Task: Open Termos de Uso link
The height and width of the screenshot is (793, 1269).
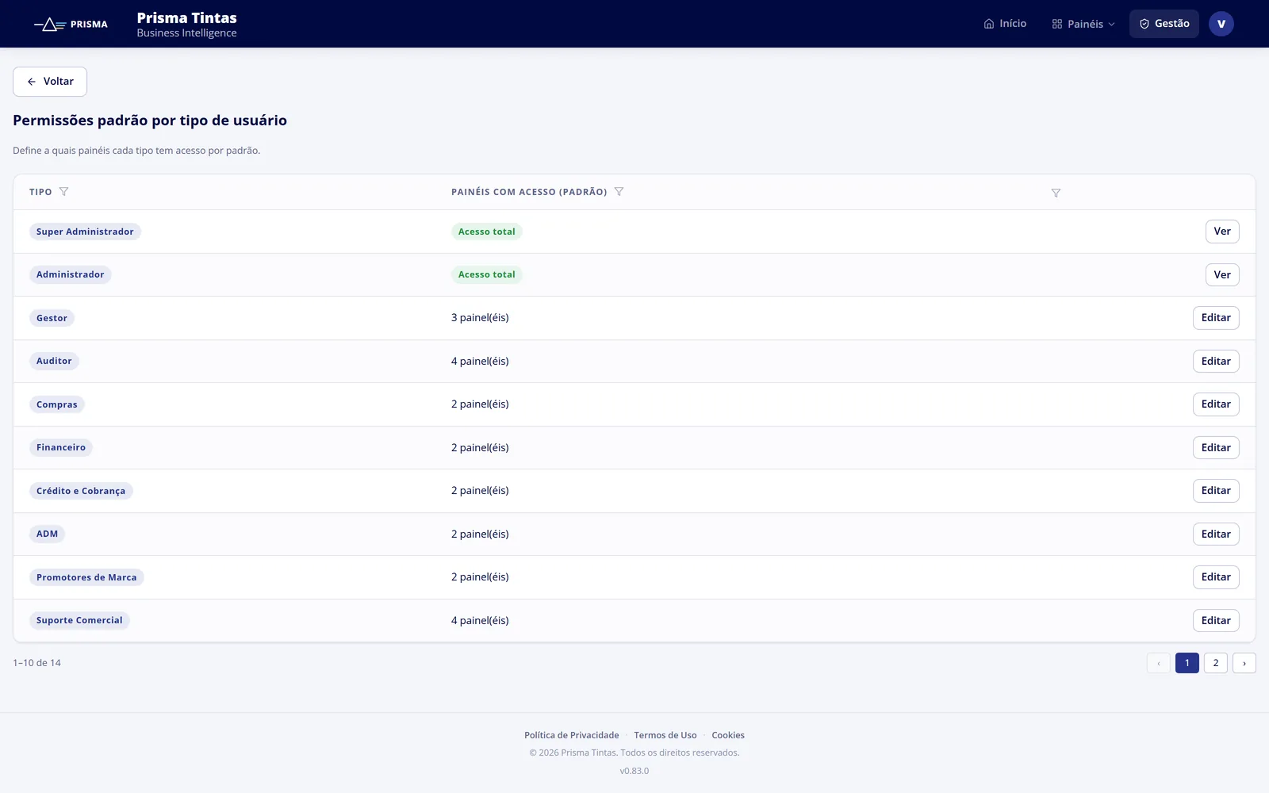Action: pos(665,735)
